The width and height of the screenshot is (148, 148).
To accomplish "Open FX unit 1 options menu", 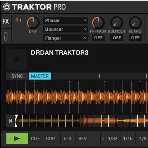I will 18,20.
